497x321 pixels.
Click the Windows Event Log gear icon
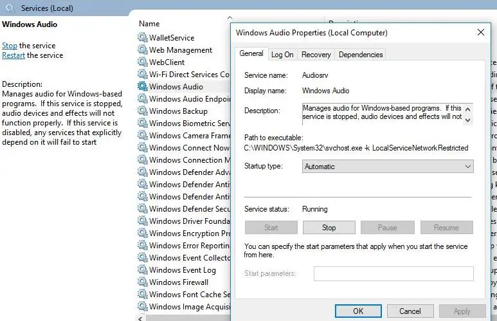click(x=143, y=270)
